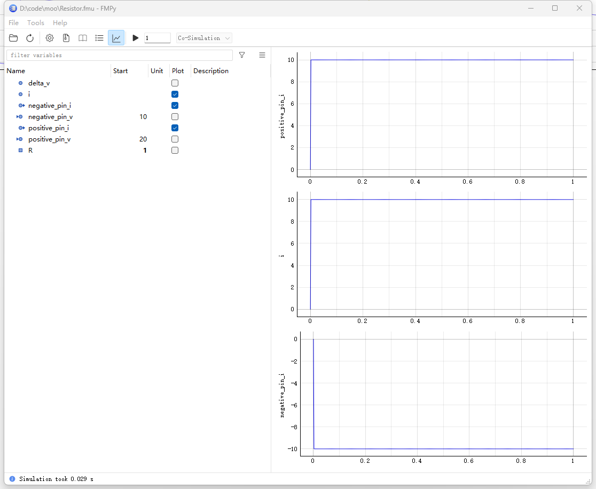The height and width of the screenshot is (489, 596).
Task: Show the log list icon
Action: 99,38
